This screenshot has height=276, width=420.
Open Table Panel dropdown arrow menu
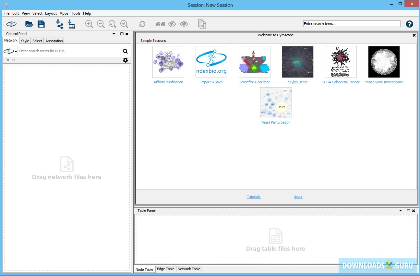coord(401,210)
